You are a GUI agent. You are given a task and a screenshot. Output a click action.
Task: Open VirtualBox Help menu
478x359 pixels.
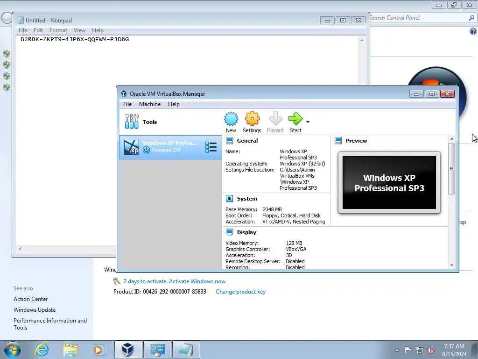click(174, 104)
